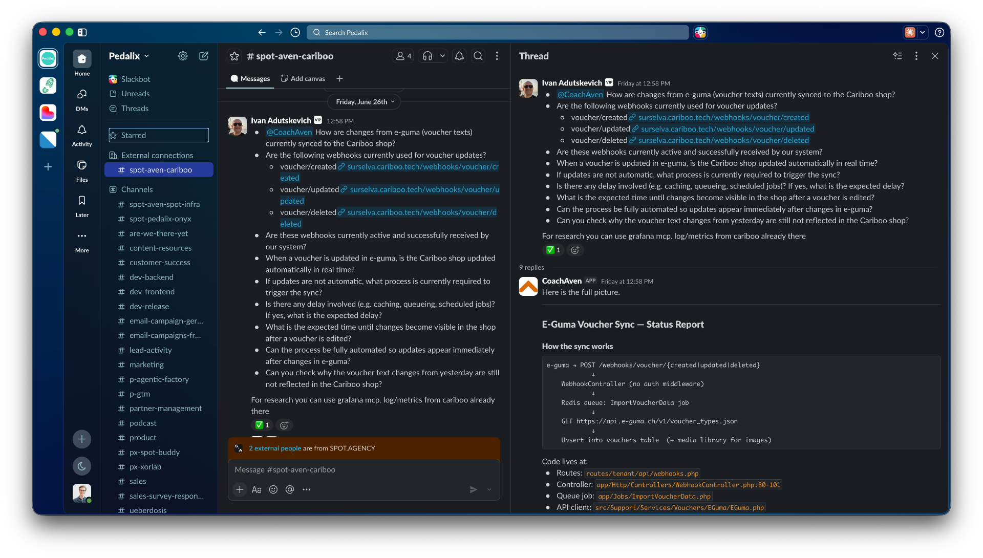This screenshot has height=558, width=983.
Task: Toggle checkmark reaction on channel message
Action: click(x=262, y=425)
